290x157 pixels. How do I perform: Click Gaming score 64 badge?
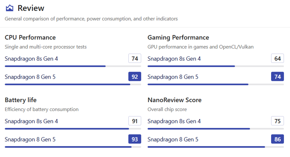pyautogui.click(x=278, y=58)
